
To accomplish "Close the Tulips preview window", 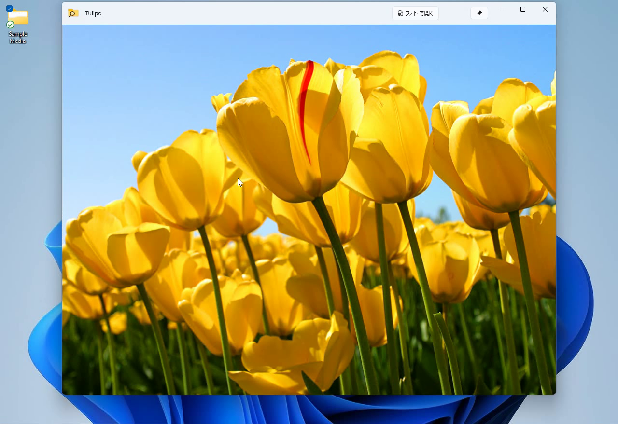I will [545, 9].
